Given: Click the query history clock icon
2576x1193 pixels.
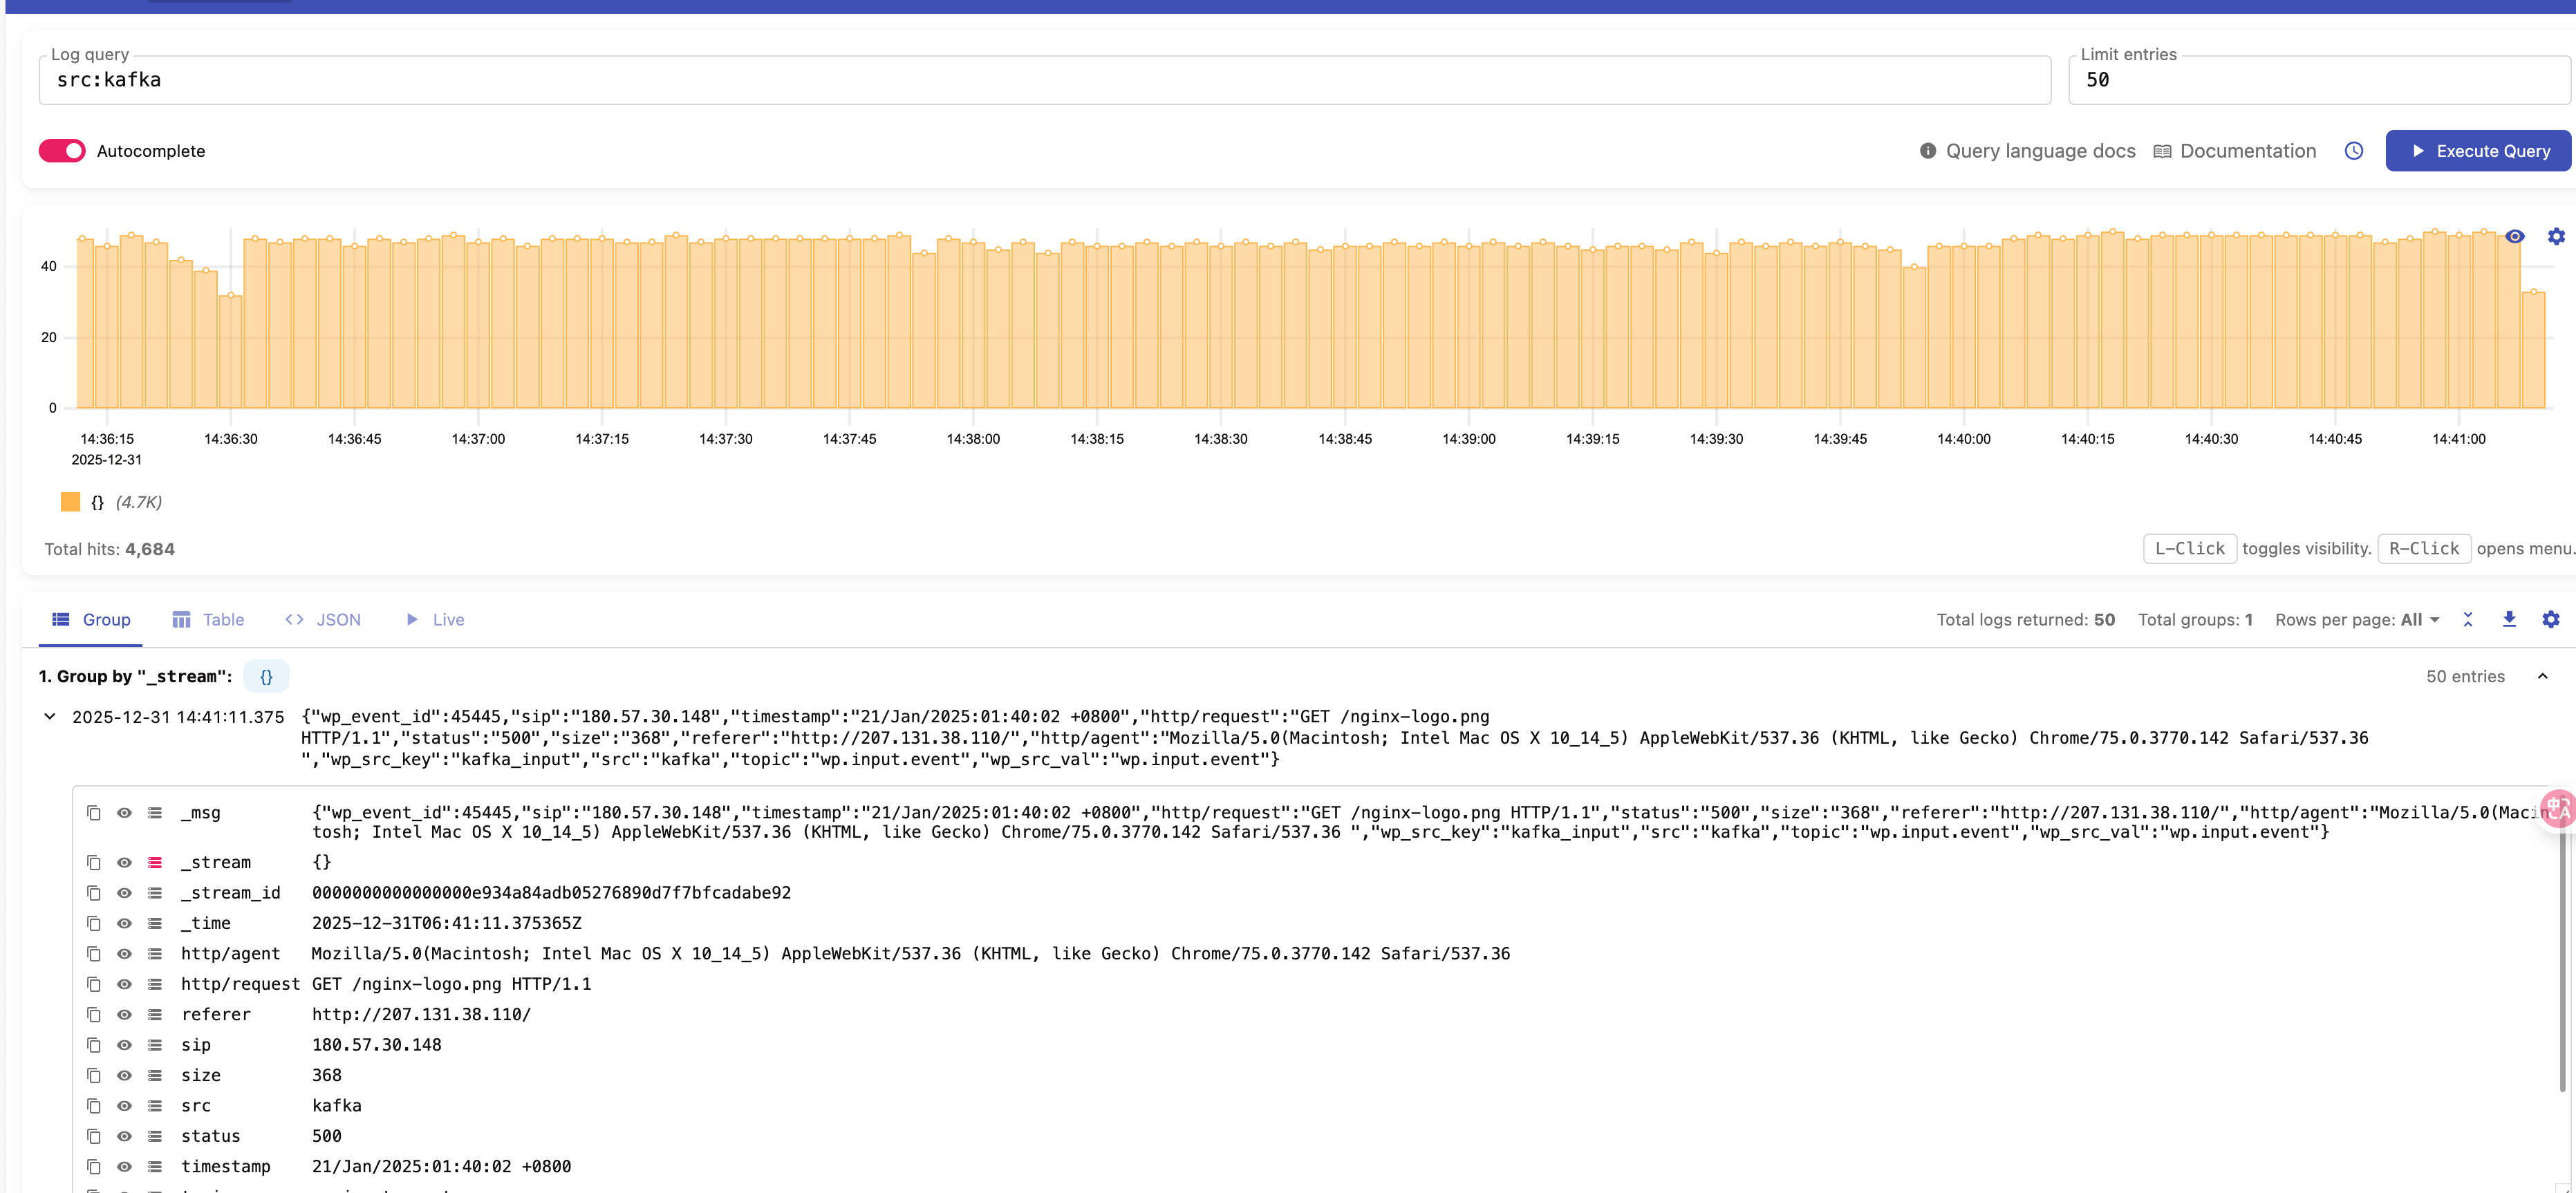Looking at the screenshot, I should click(x=2353, y=151).
